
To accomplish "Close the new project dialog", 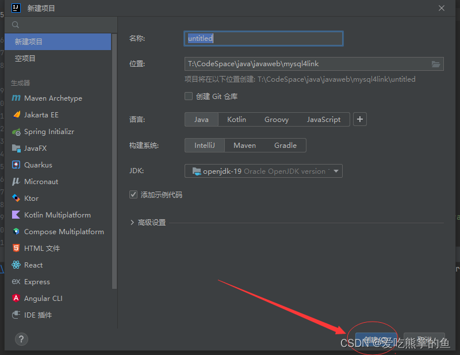I will (442, 8).
